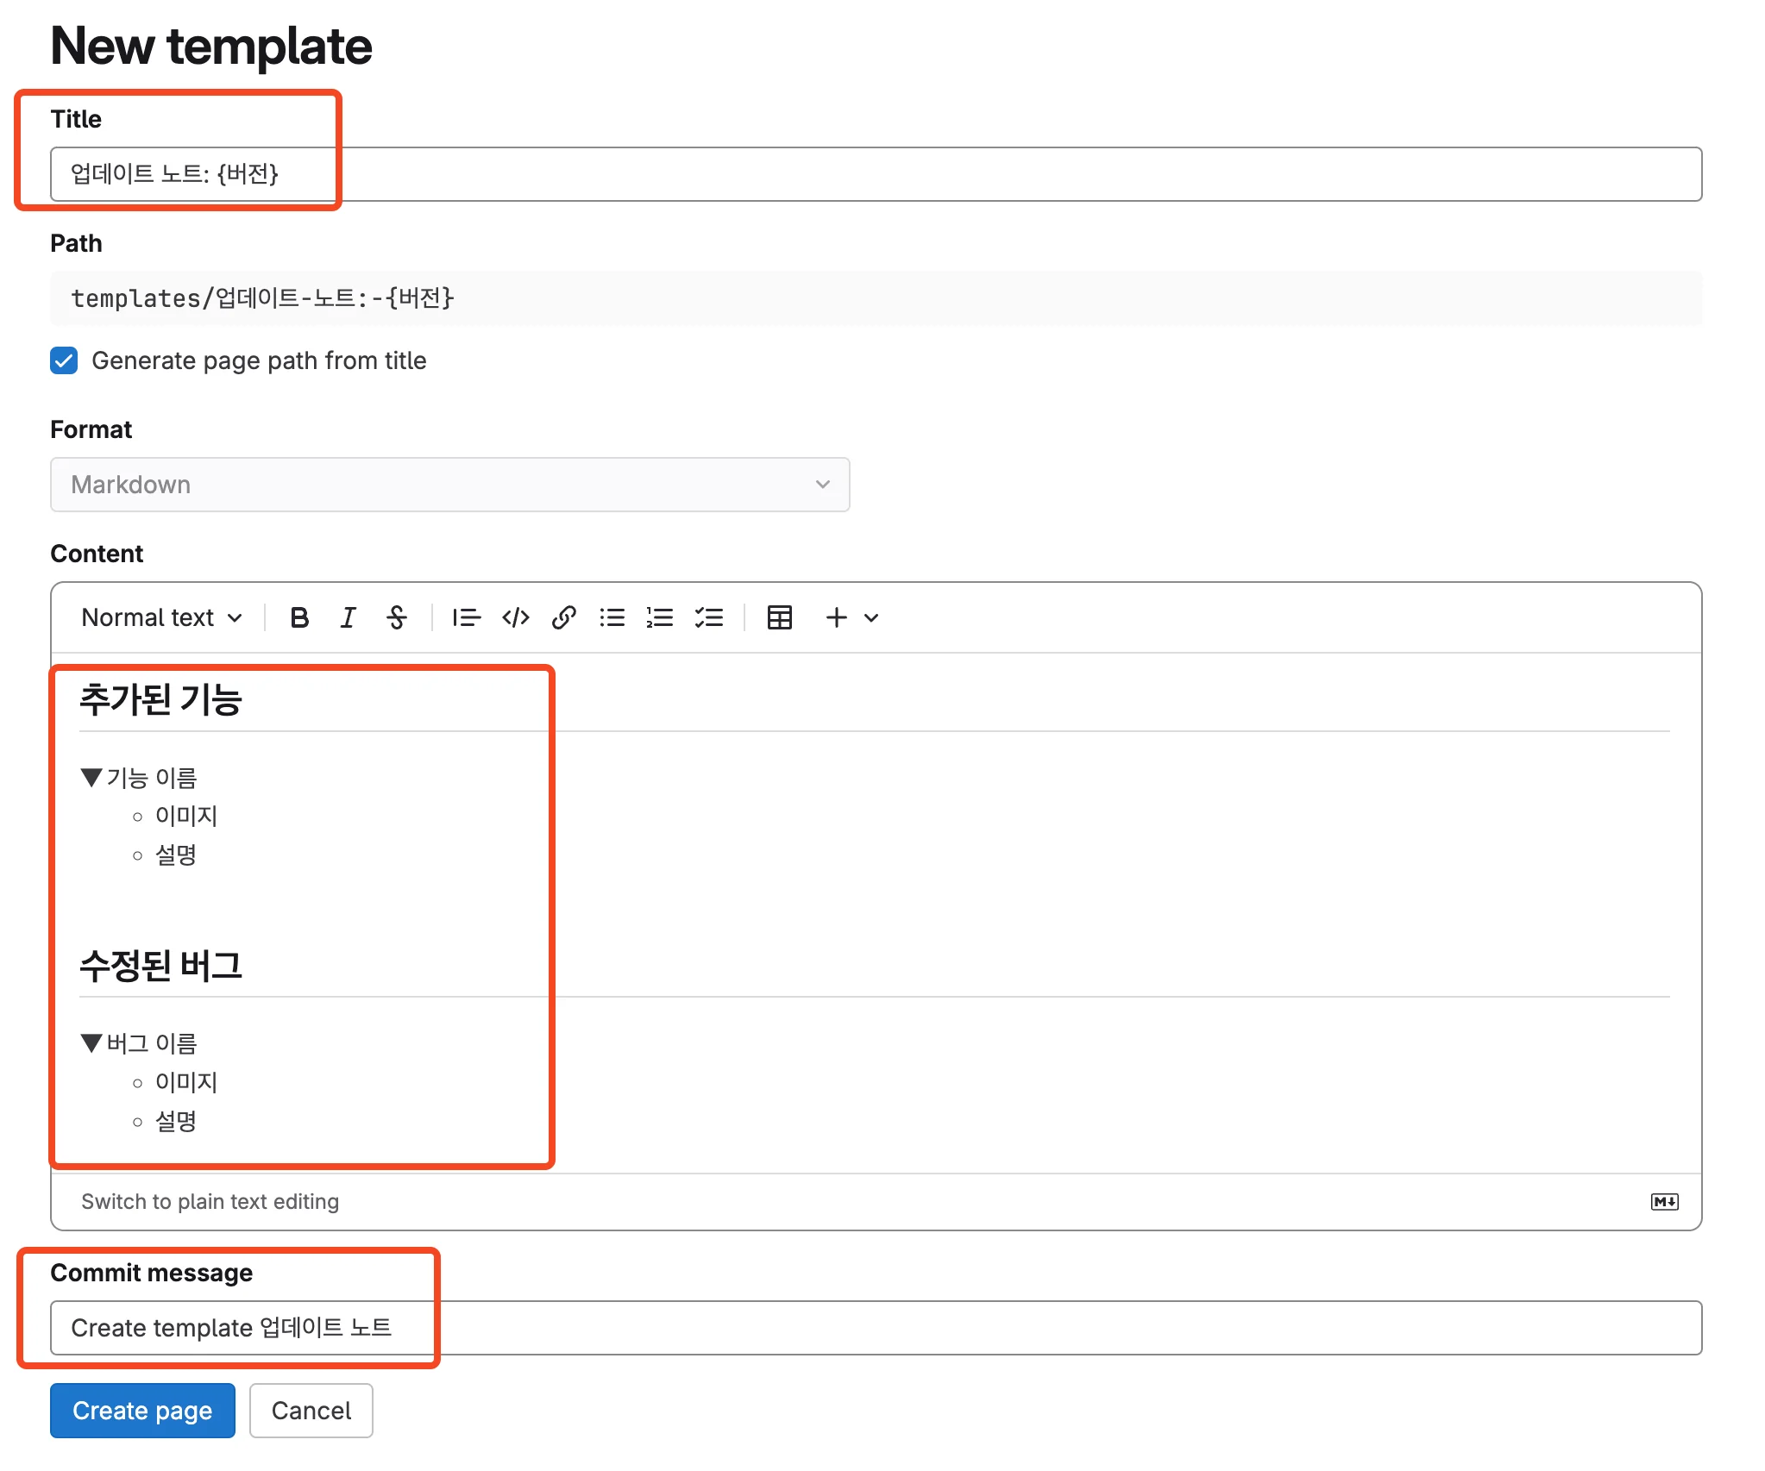The height and width of the screenshot is (1471, 1765).
Task: Insert a checklist using task list icon
Action: pos(709,617)
